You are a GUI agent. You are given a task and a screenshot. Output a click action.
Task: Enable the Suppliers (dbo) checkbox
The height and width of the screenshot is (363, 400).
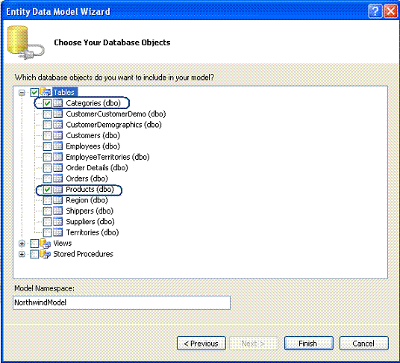47,222
